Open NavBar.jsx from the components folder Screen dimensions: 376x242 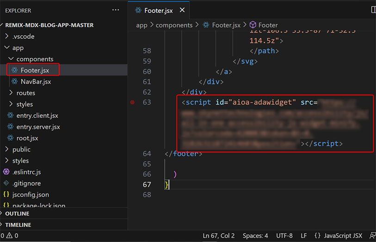pos(36,82)
